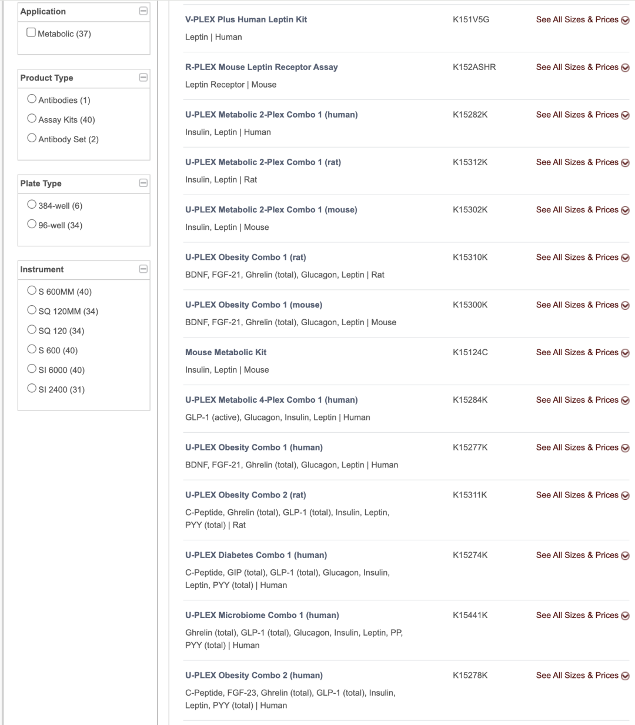Open U-PLEX Obesity Combo 2 (human)
Viewport: 635px width, 725px height.
pyautogui.click(x=254, y=675)
